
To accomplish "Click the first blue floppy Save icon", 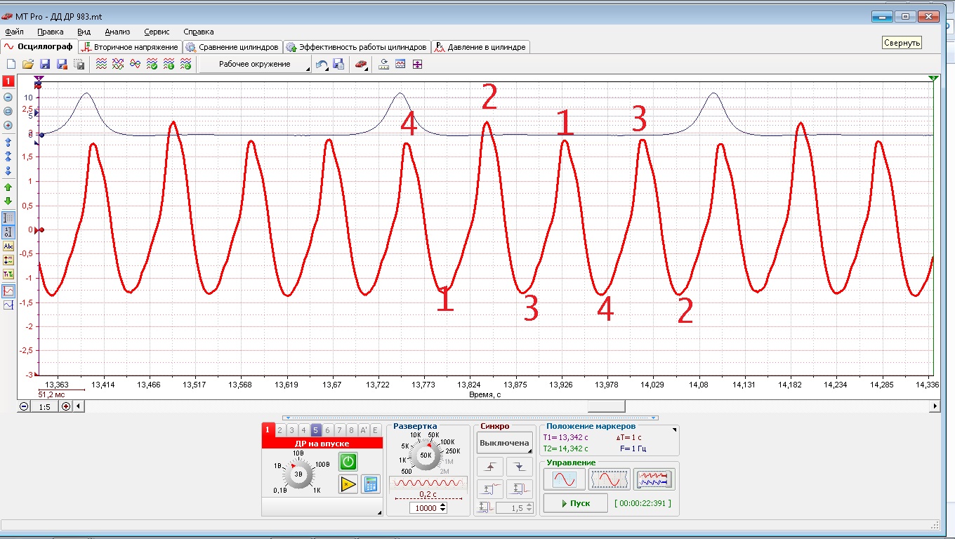I will point(45,65).
